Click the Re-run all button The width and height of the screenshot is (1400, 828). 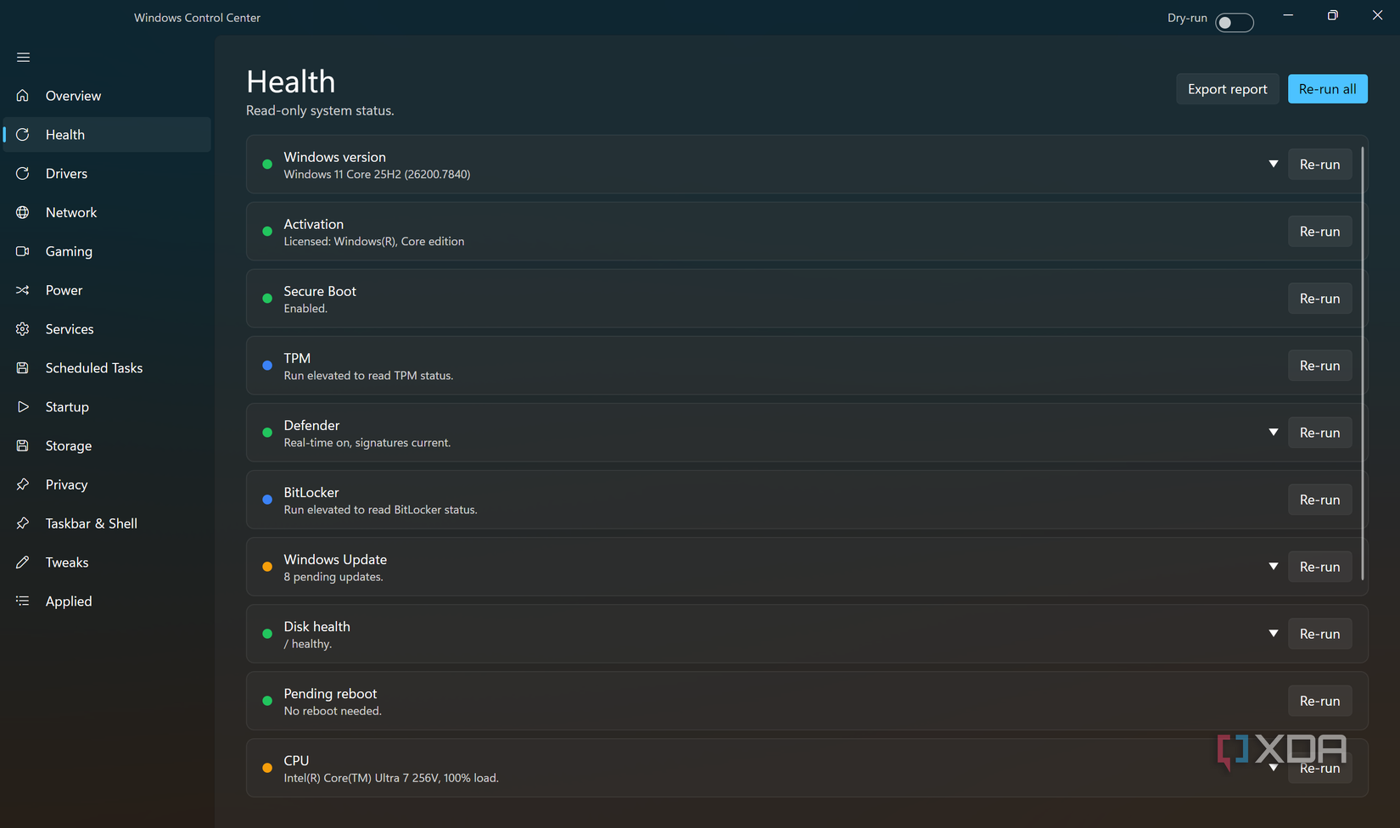[1327, 89]
